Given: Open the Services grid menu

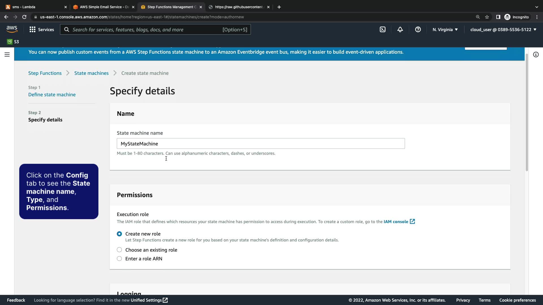Looking at the screenshot, I should click(42, 29).
